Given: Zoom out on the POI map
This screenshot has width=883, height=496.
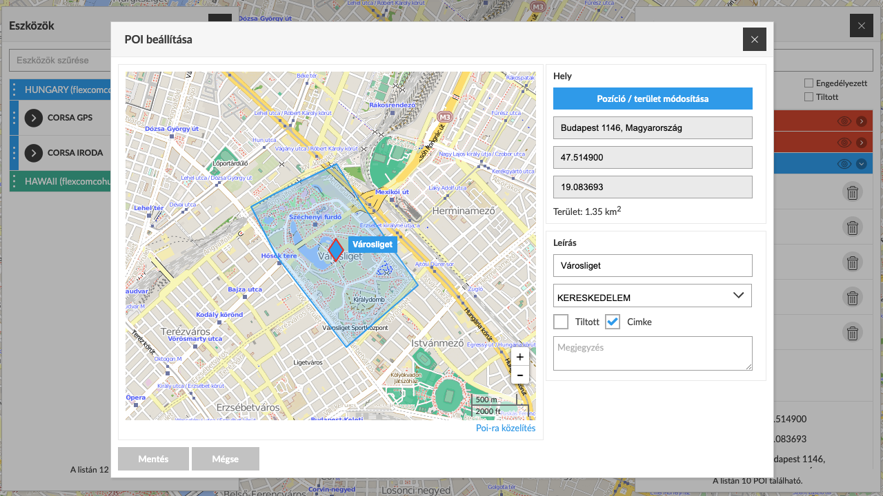Looking at the screenshot, I should (519, 375).
